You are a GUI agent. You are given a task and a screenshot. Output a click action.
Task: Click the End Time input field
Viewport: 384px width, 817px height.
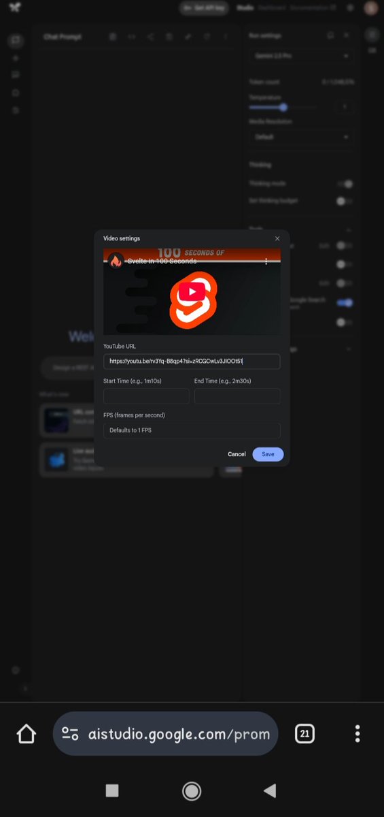coord(237,396)
